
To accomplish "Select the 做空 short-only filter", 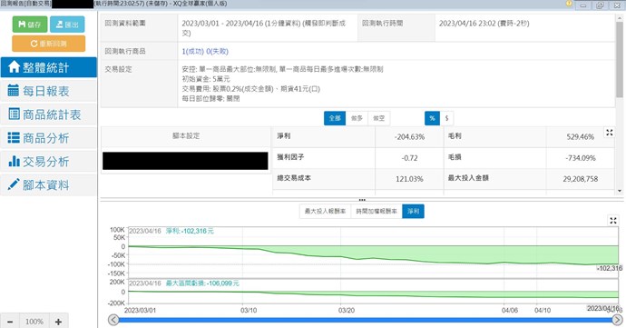I will 378,118.
